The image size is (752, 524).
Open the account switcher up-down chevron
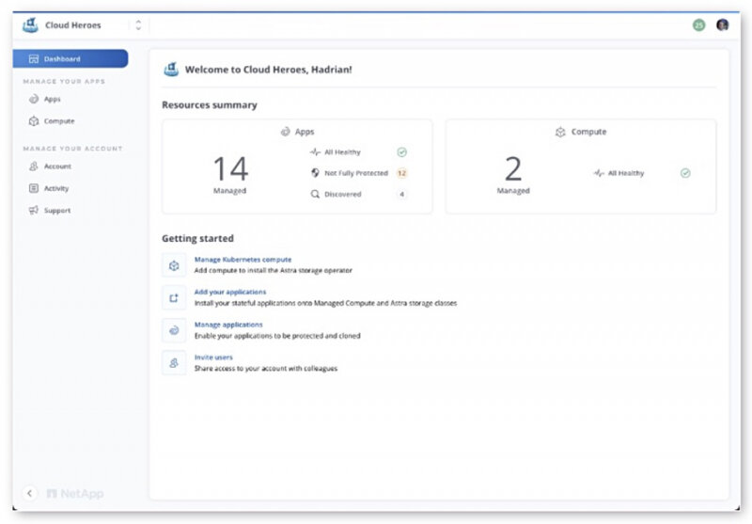[138, 25]
